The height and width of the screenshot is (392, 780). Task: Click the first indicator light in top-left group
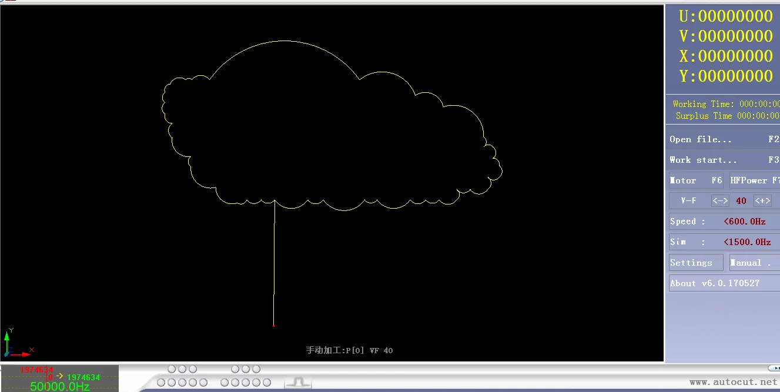pos(172,369)
